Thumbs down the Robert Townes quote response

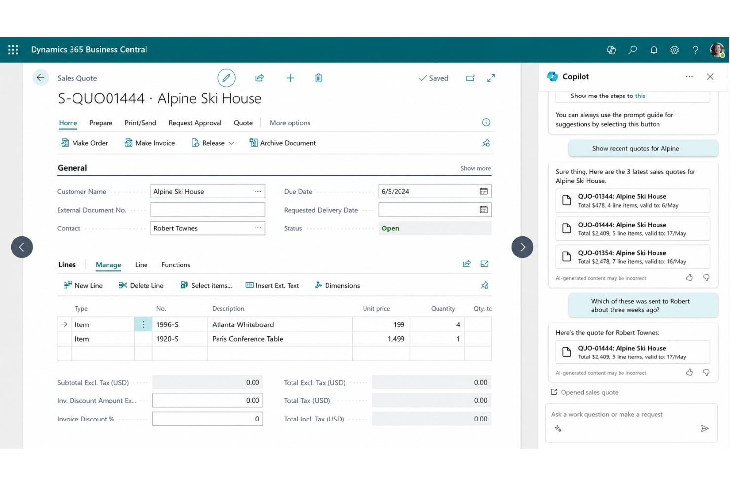(x=706, y=373)
